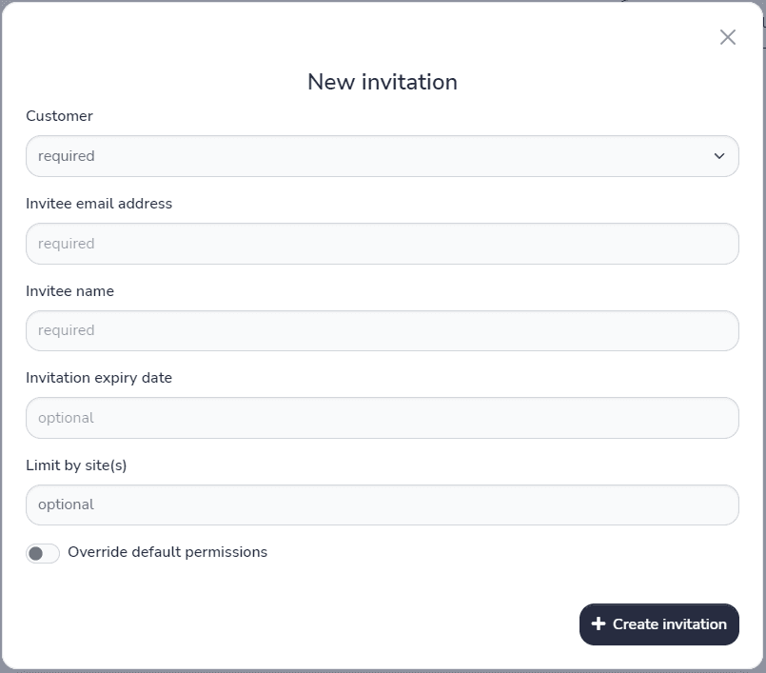This screenshot has width=766, height=673.
Task: Click the chevron on the Customer dropdown
Action: point(721,155)
